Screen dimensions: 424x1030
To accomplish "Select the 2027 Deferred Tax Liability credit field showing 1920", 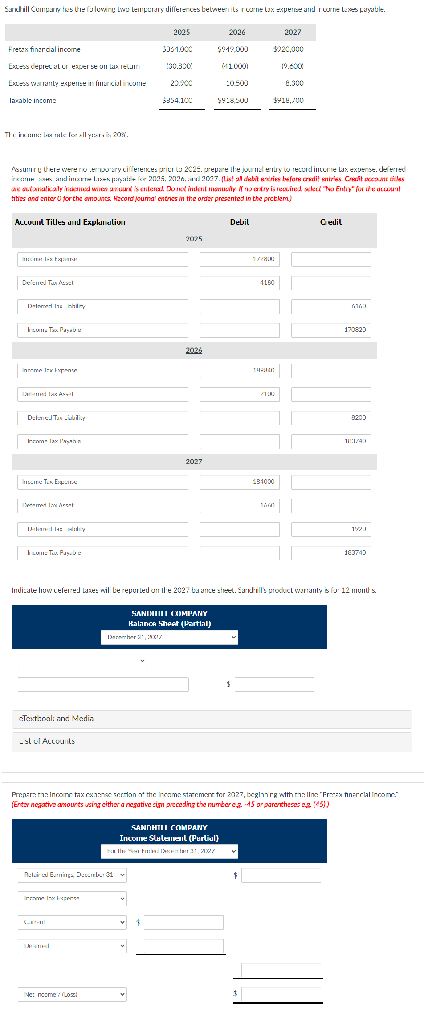I will (330, 529).
